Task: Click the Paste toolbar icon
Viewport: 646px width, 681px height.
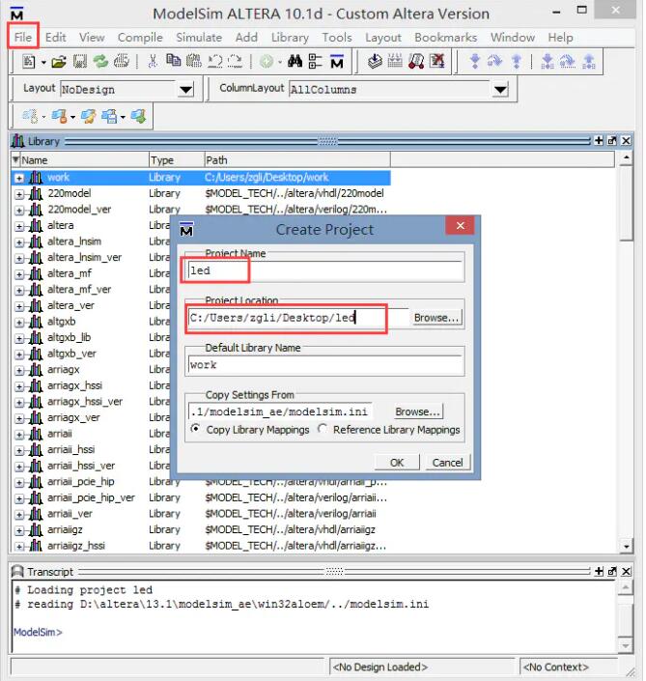Action: (x=194, y=61)
